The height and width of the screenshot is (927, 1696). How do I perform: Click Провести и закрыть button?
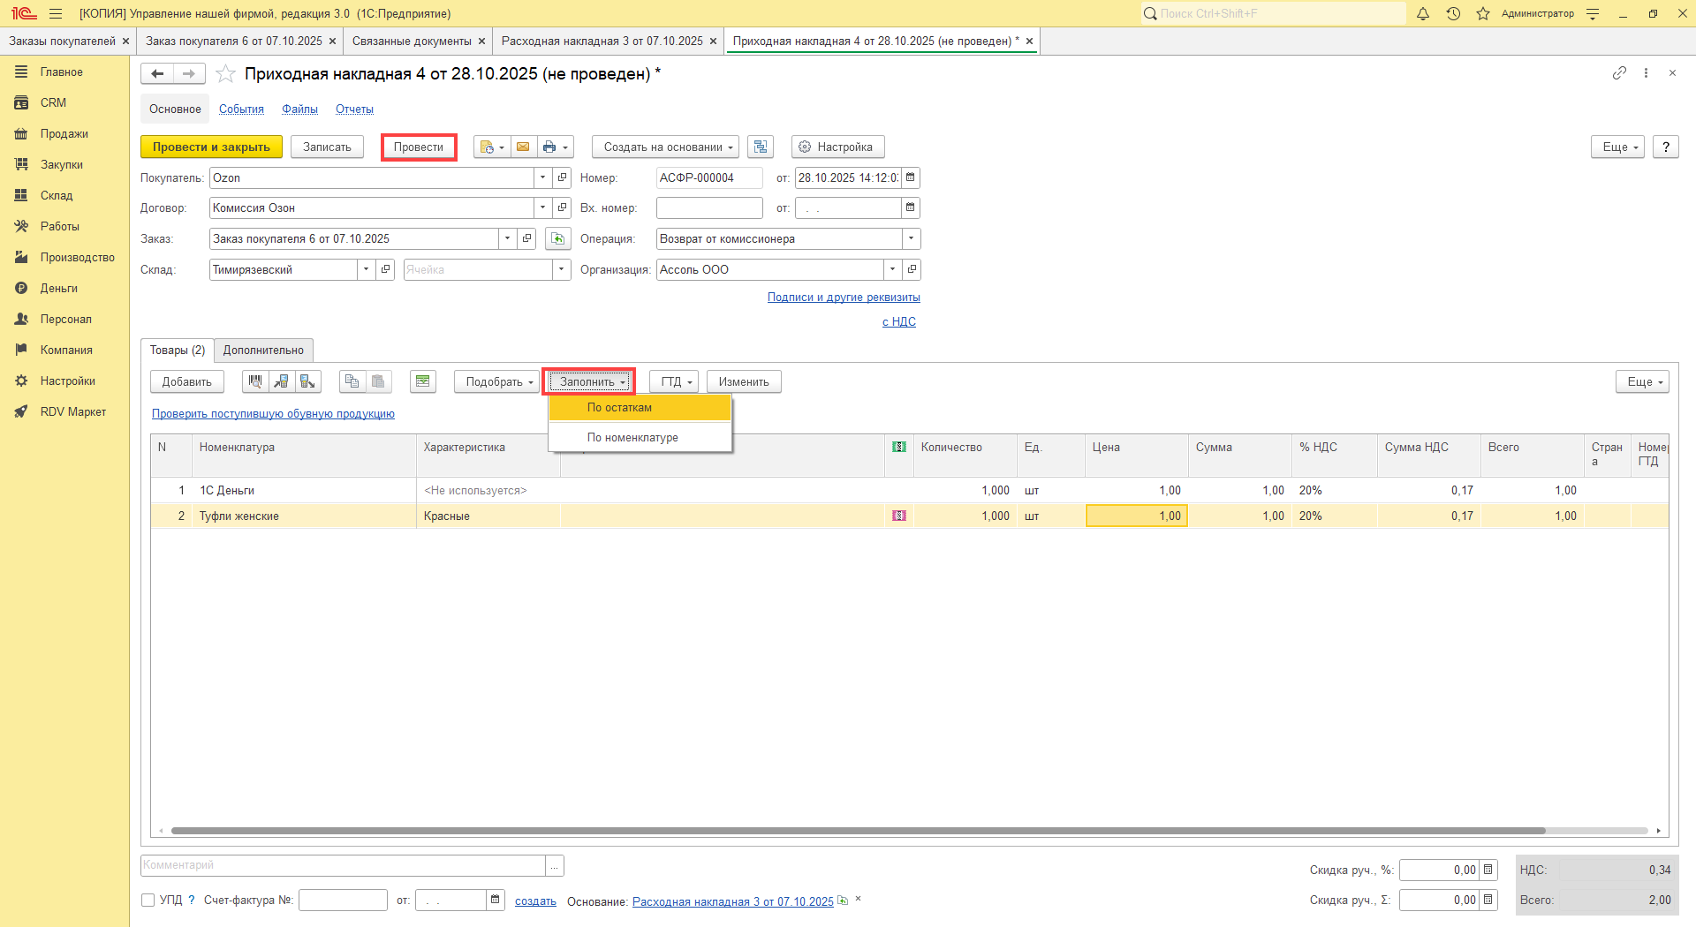211,147
